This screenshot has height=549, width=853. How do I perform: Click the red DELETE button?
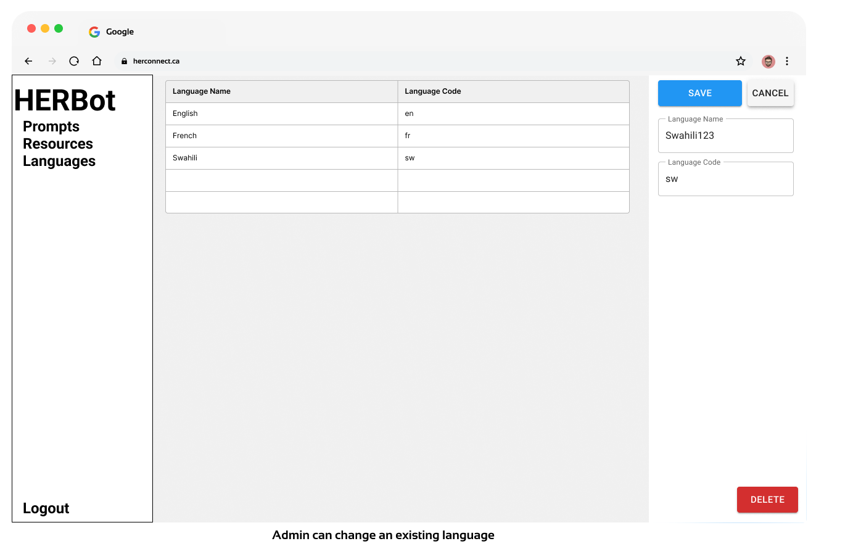click(767, 500)
